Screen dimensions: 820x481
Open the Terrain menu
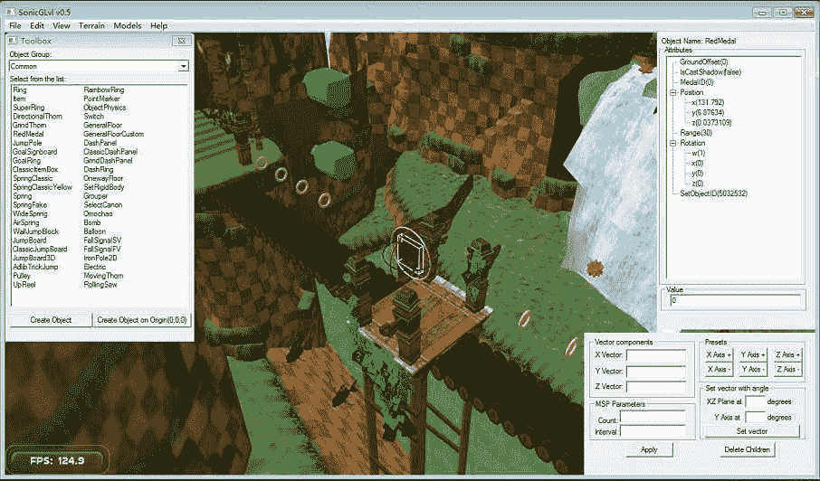pyautogui.click(x=91, y=25)
